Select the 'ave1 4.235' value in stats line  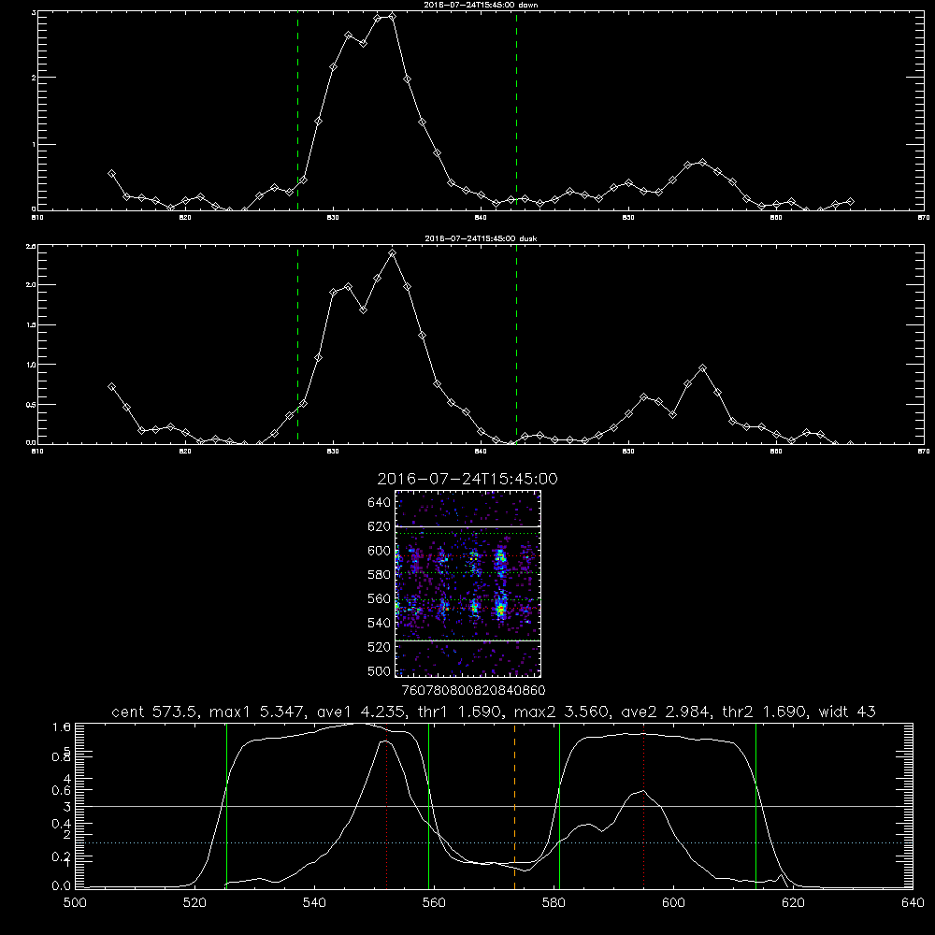360,712
